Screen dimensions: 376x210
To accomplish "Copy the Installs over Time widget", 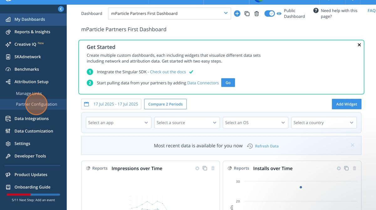I will point(347,168).
